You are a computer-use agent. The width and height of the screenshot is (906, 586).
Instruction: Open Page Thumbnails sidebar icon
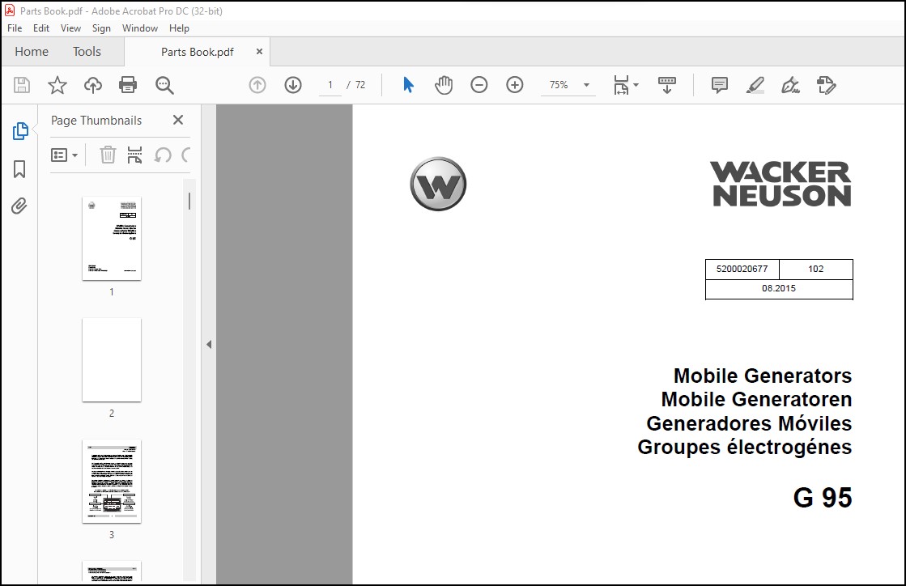pos(19,131)
